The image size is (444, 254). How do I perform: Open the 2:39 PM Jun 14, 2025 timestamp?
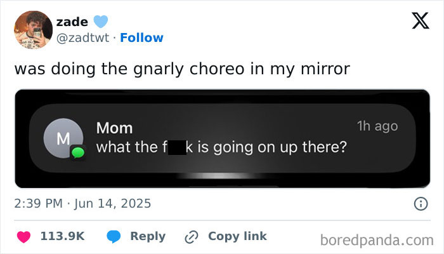point(82,204)
